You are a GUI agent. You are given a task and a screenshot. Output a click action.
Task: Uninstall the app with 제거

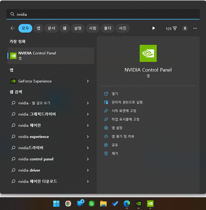click(115, 153)
